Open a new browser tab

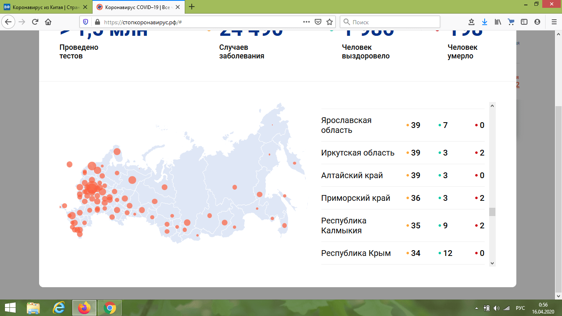point(191,7)
